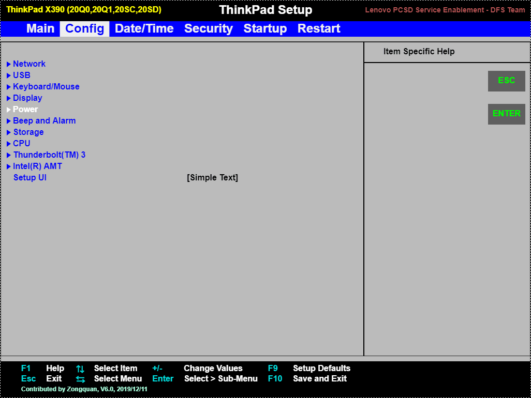Open Keyboard/Mouse settings
The width and height of the screenshot is (531, 398).
click(46, 86)
